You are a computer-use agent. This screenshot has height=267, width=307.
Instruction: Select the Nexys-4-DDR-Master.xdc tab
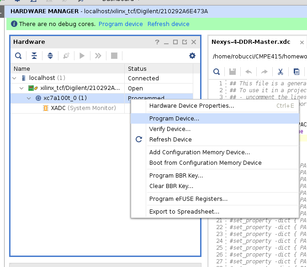(x=251, y=42)
